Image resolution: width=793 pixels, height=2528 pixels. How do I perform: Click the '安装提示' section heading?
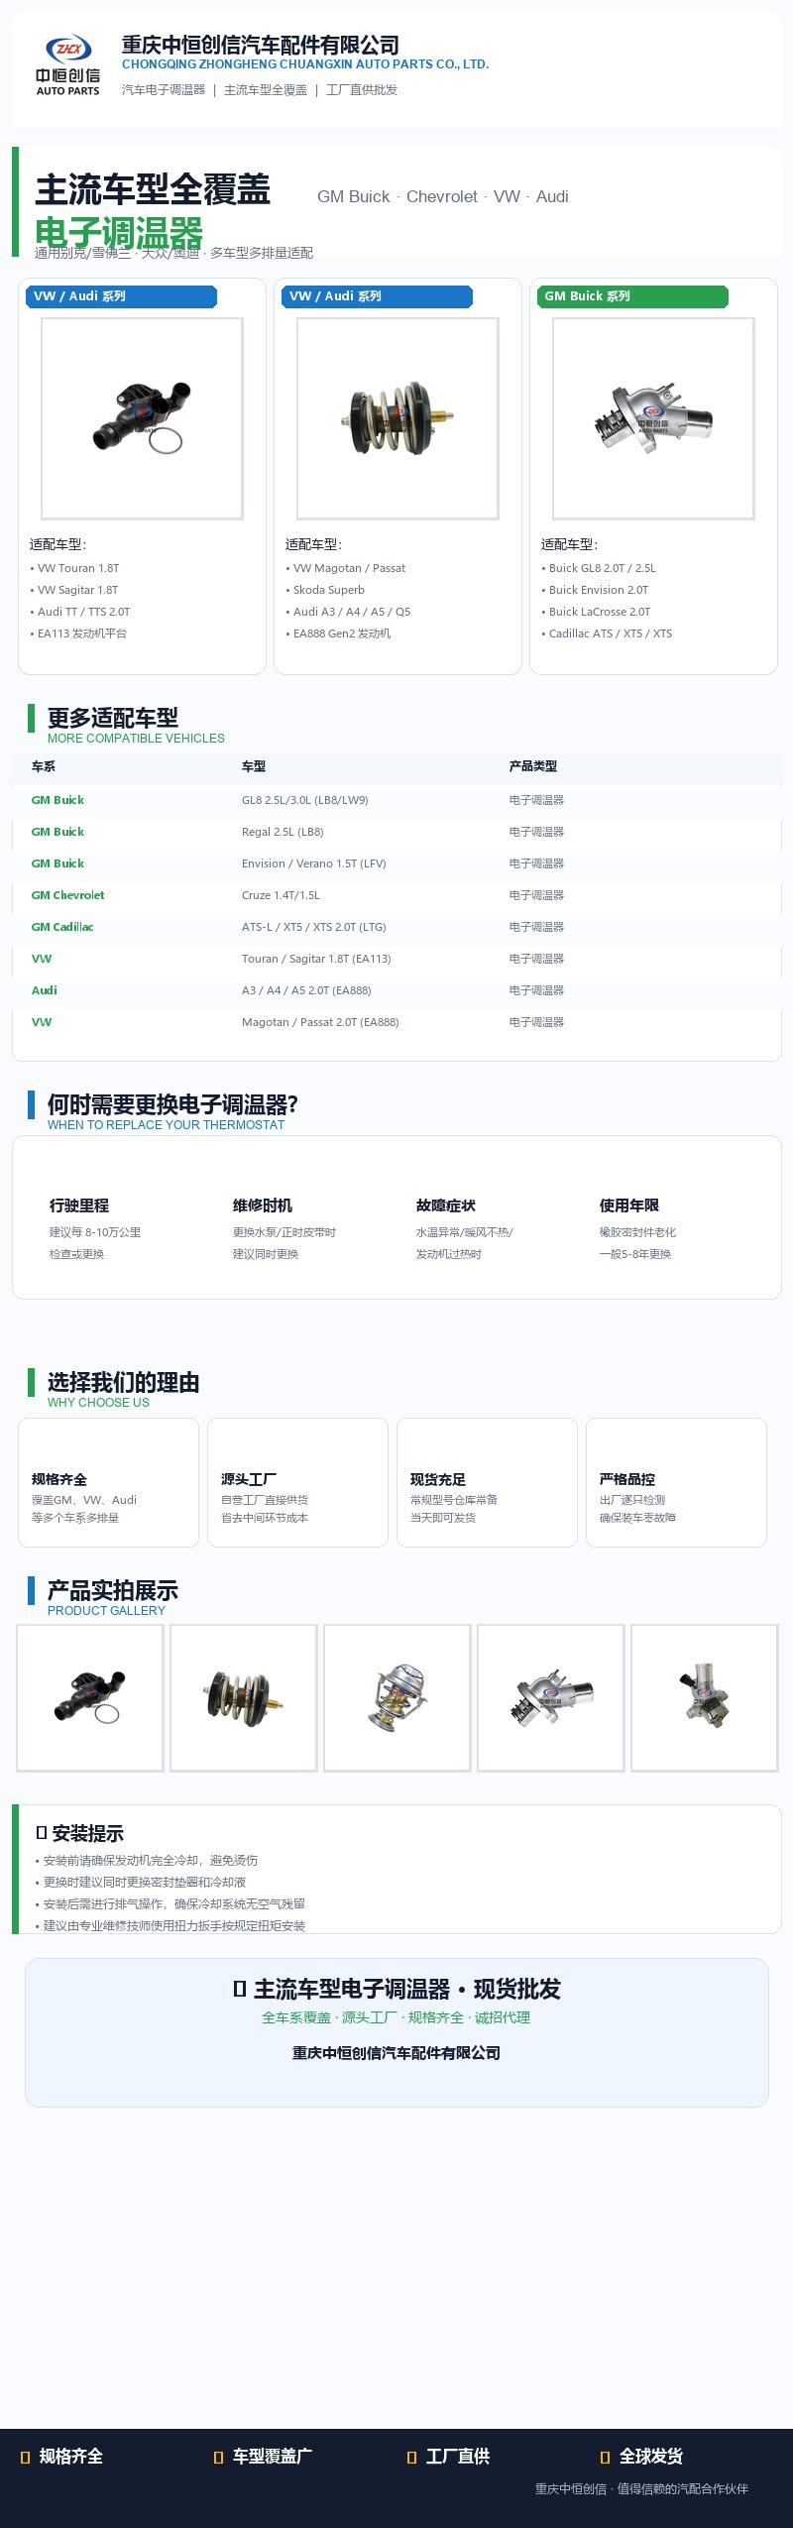80,1833
